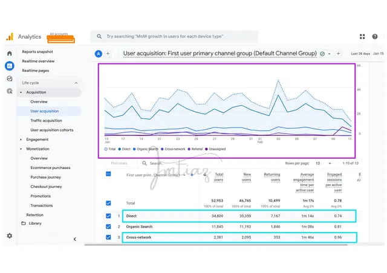Add dimension with blue plus in table header
This screenshot has width=387, height=273.
[192, 175]
